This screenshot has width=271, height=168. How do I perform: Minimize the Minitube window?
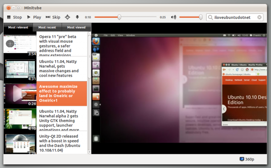pyautogui.click(x=13, y=8)
